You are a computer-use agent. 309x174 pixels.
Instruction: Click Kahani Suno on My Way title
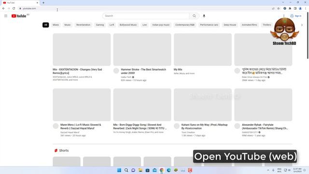pyautogui.click(x=204, y=127)
